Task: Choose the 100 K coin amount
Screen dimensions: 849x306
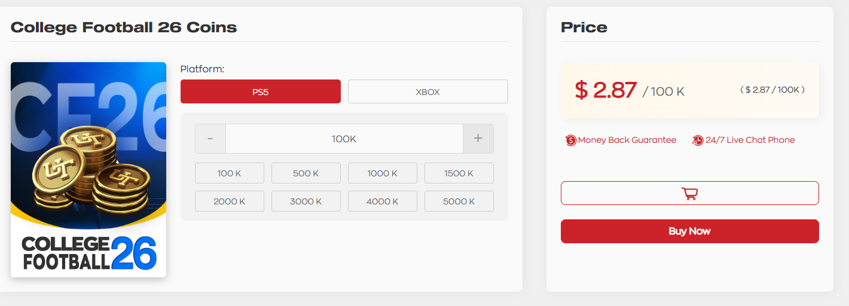Action: pyautogui.click(x=229, y=173)
